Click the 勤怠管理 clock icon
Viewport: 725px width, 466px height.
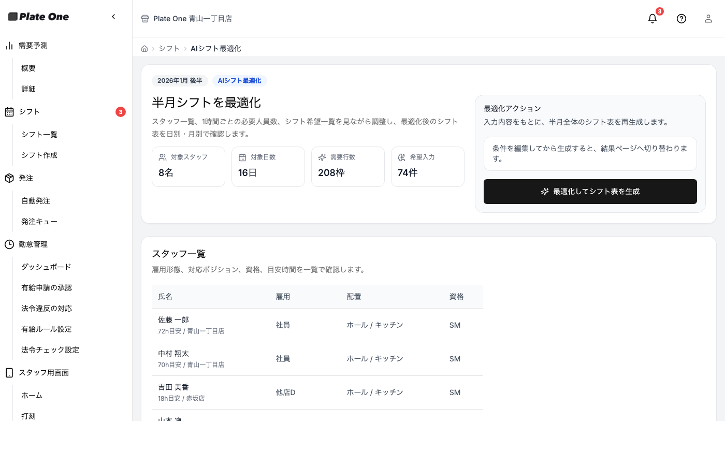click(9, 244)
